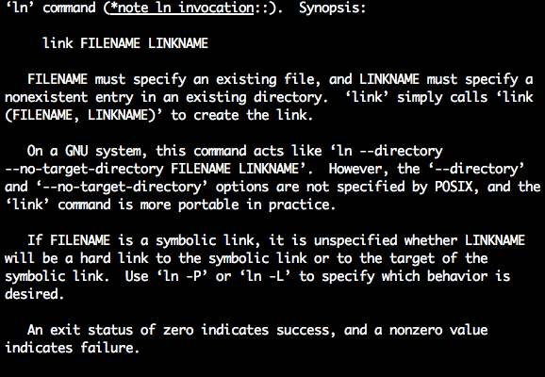Click the quoted 'ln -L' option

265,276
